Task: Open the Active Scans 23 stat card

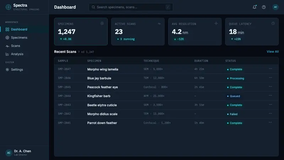Action: (x=138, y=32)
